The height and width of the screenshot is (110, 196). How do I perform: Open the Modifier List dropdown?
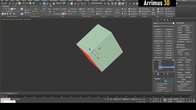tap(164, 26)
